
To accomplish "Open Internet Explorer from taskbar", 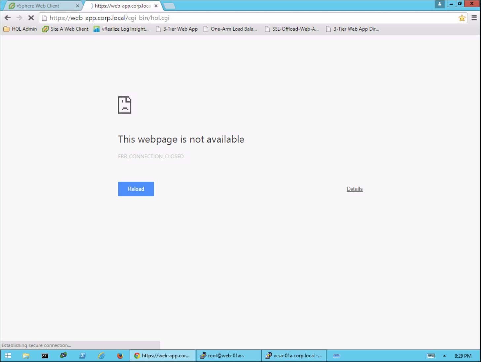I will click(x=101, y=356).
